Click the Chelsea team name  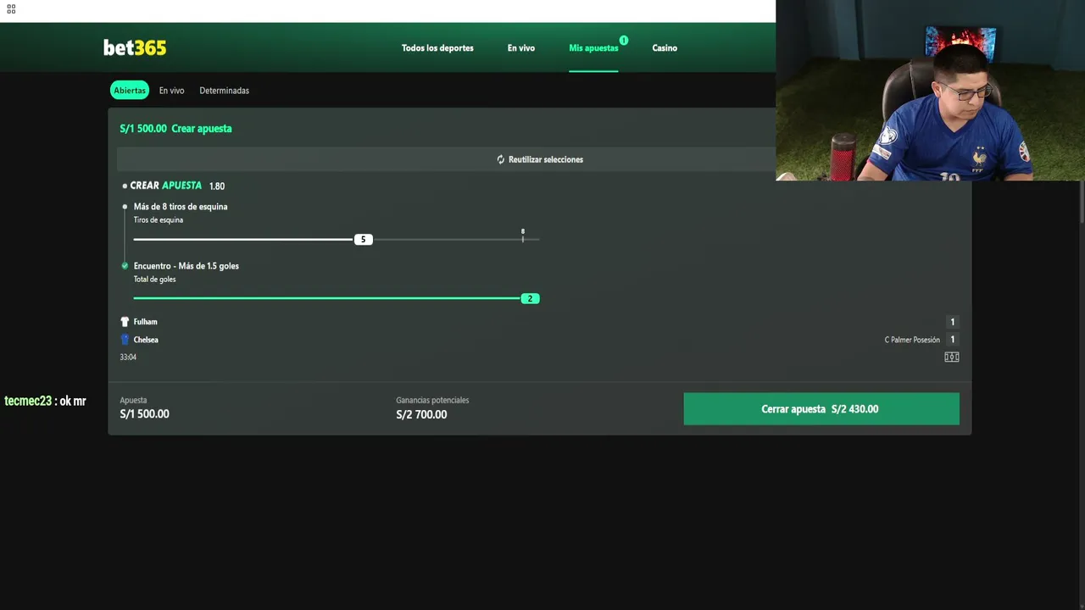click(146, 340)
